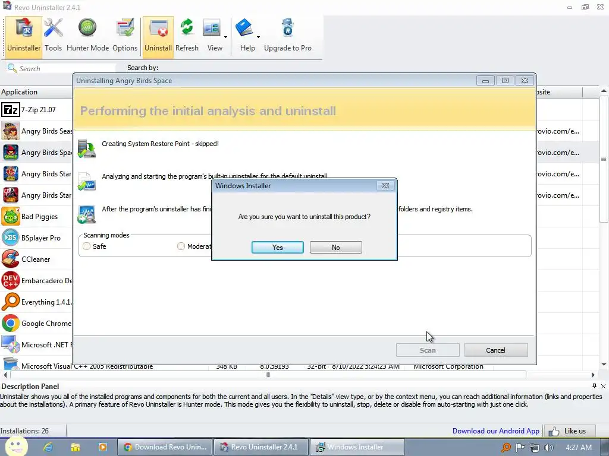Expand the Help dropdown arrow
This screenshot has width=609, height=456.
tap(258, 37)
